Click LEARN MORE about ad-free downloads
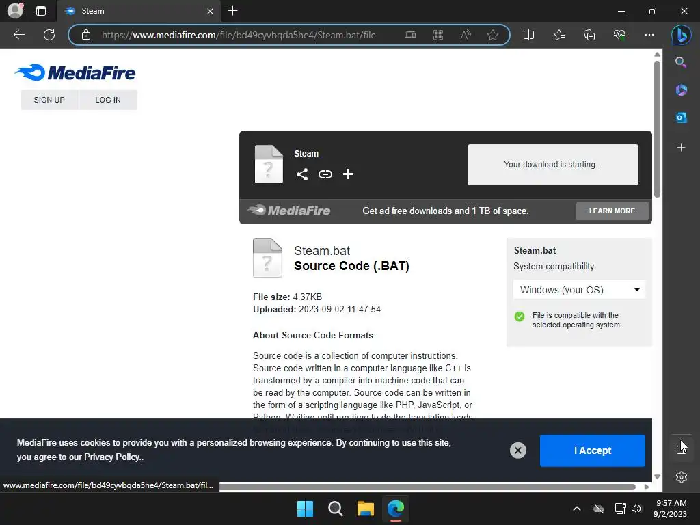The width and height of the screenshot is (700, 525). tap(612, 211)
